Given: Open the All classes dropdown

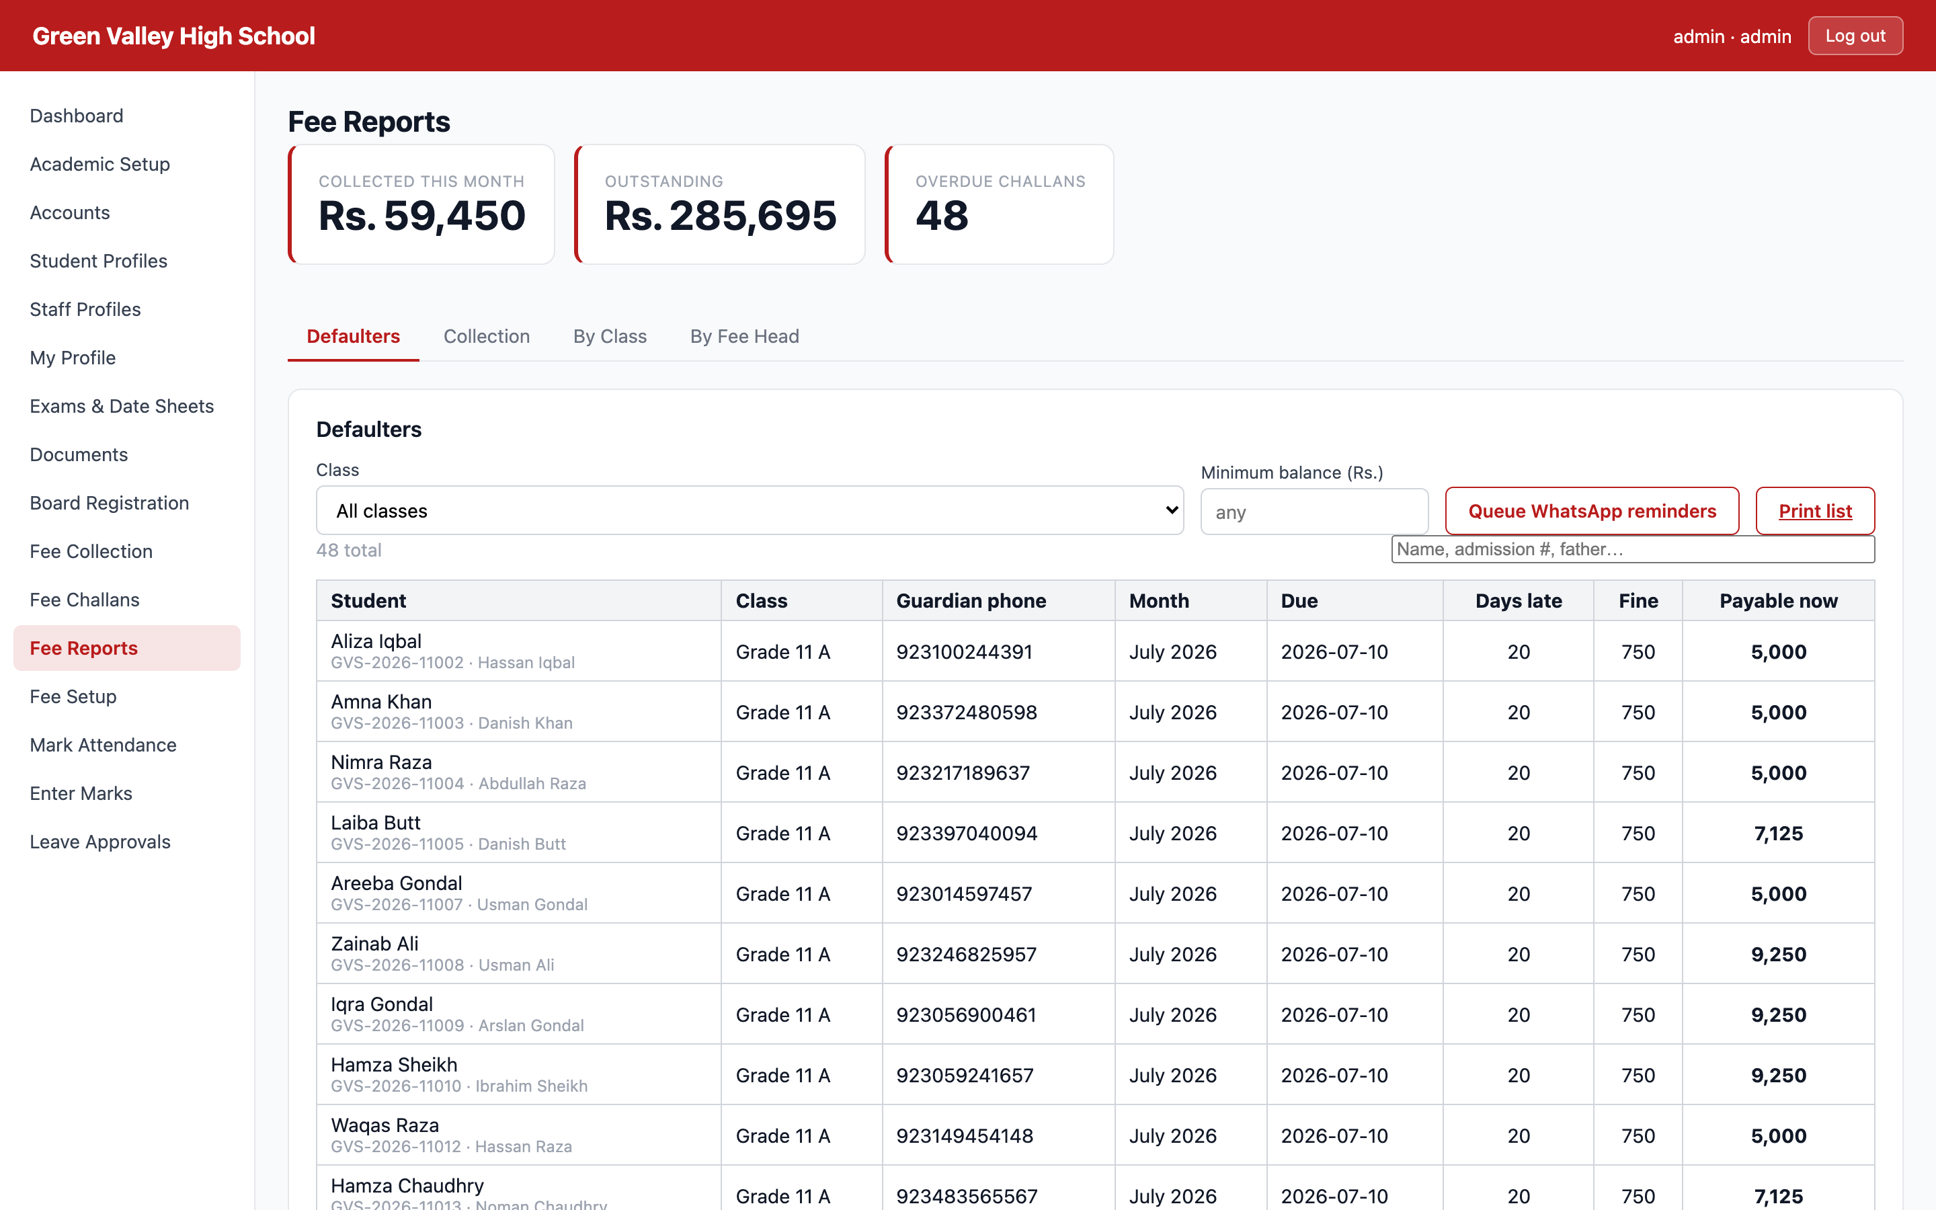Looking at the screenshot, I should 750,511.
